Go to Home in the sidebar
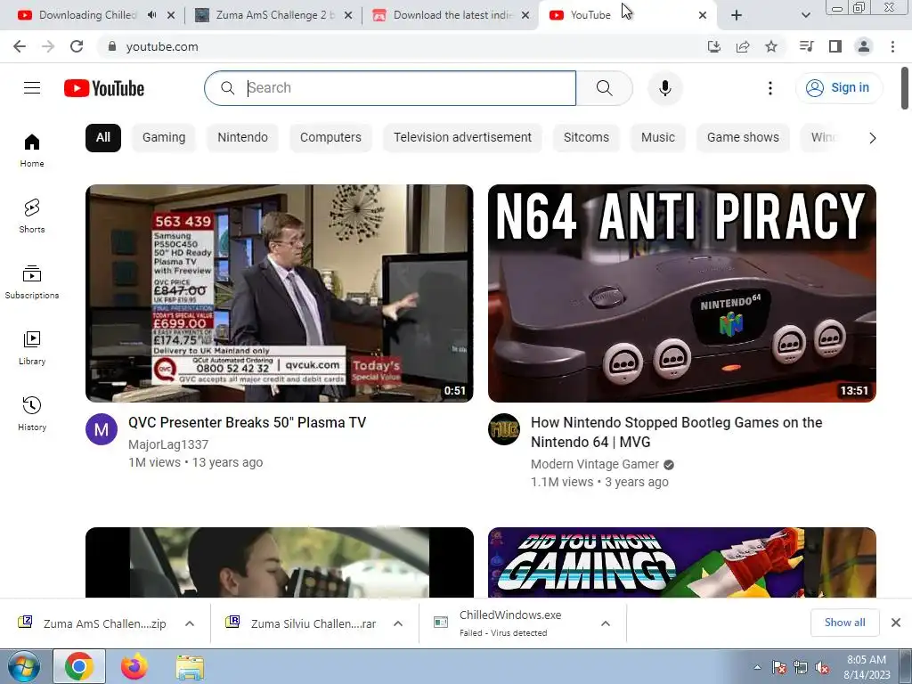Screen dimensions: 912x684 pyautogui.click(x=32, y=151)
